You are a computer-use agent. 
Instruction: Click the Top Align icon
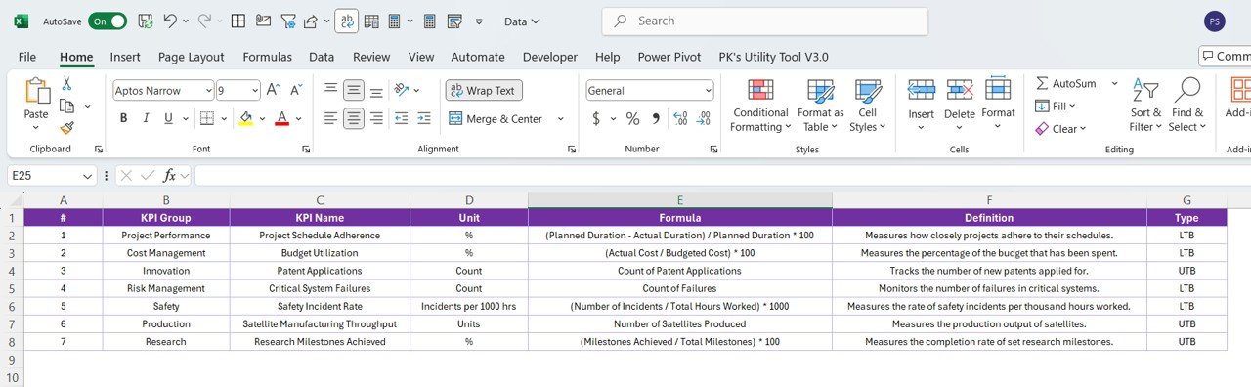(330, 90)
